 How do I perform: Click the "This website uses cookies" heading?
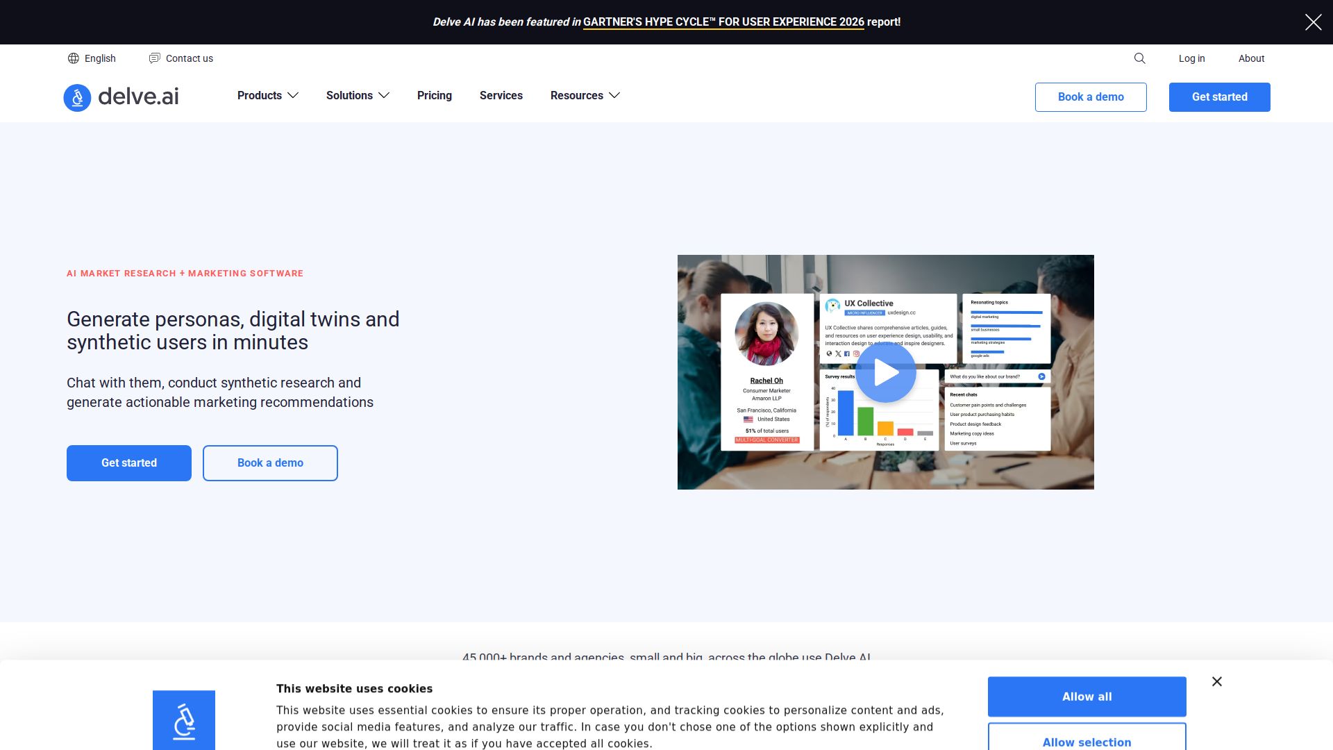(354, 689)
